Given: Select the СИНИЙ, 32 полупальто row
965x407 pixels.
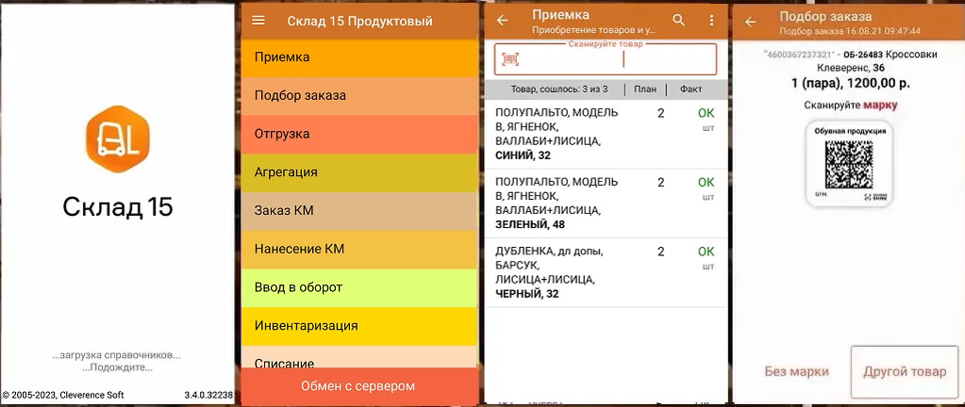Looking at the screenshot, I should (606, 134).
